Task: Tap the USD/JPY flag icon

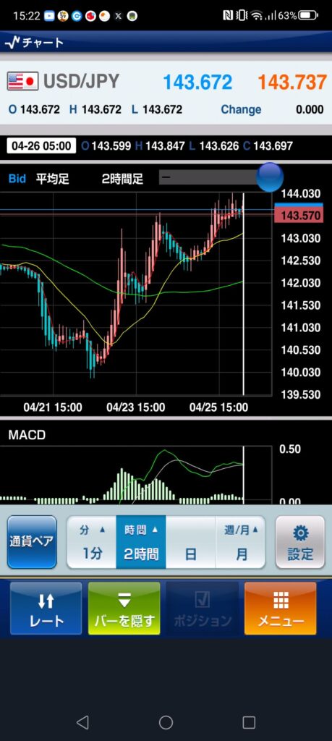Action: click(x=22, y=82)
